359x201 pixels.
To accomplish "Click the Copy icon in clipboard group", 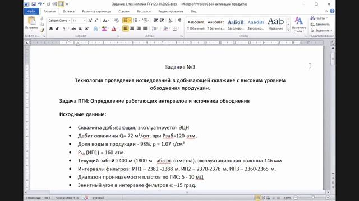I will coord(42,25).
